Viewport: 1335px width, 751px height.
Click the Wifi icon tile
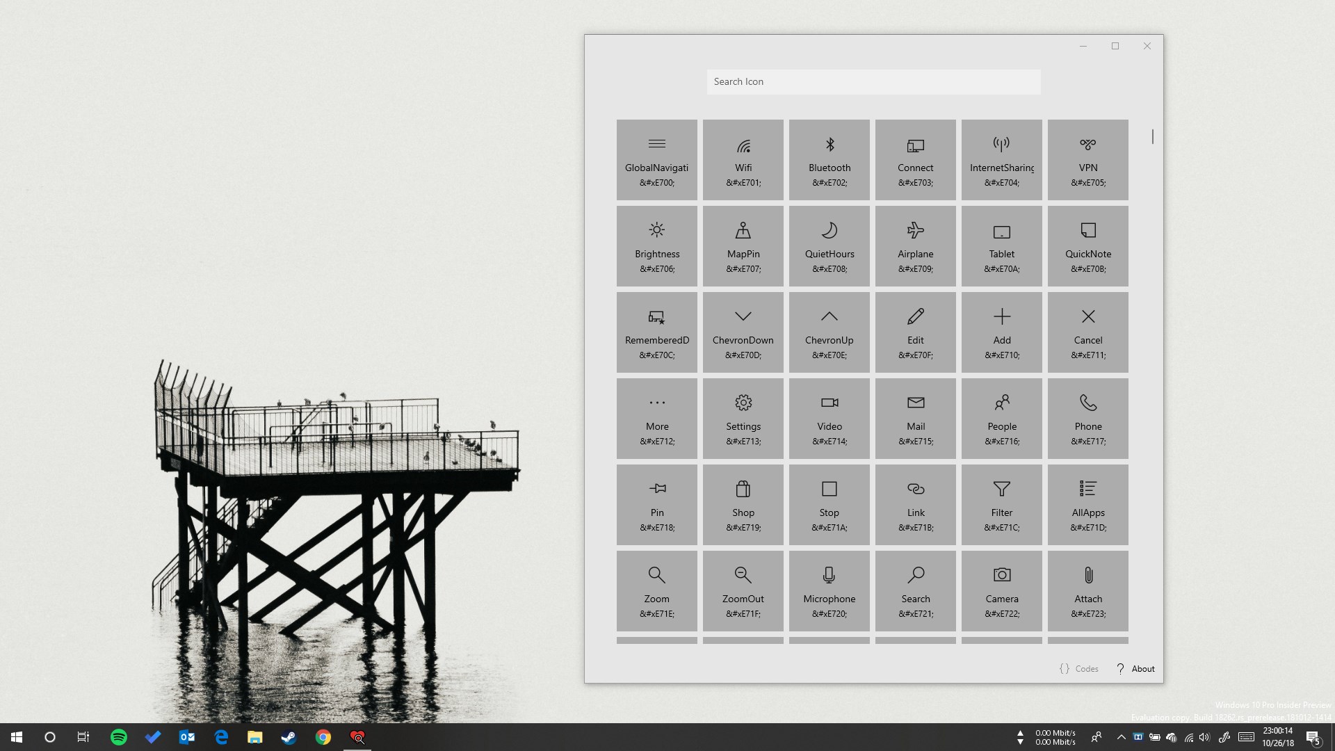click(743, 160)
